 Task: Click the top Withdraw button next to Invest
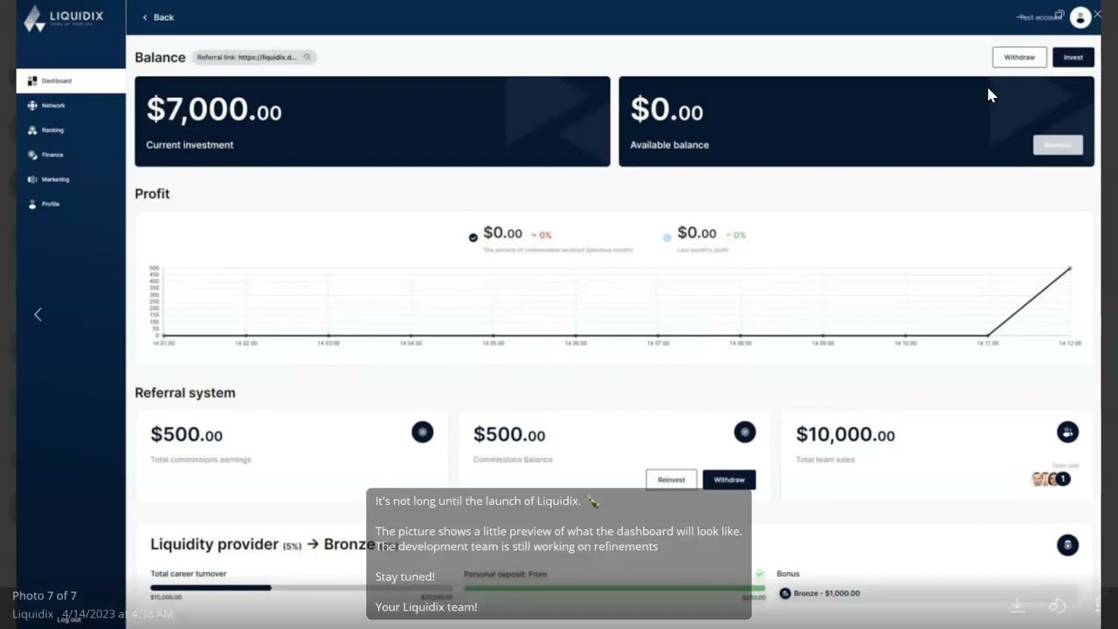(1019, 57)
